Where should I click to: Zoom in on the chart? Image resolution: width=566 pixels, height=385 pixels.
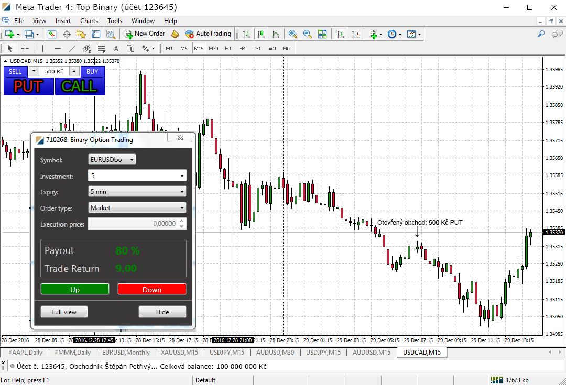click(293, 34)
